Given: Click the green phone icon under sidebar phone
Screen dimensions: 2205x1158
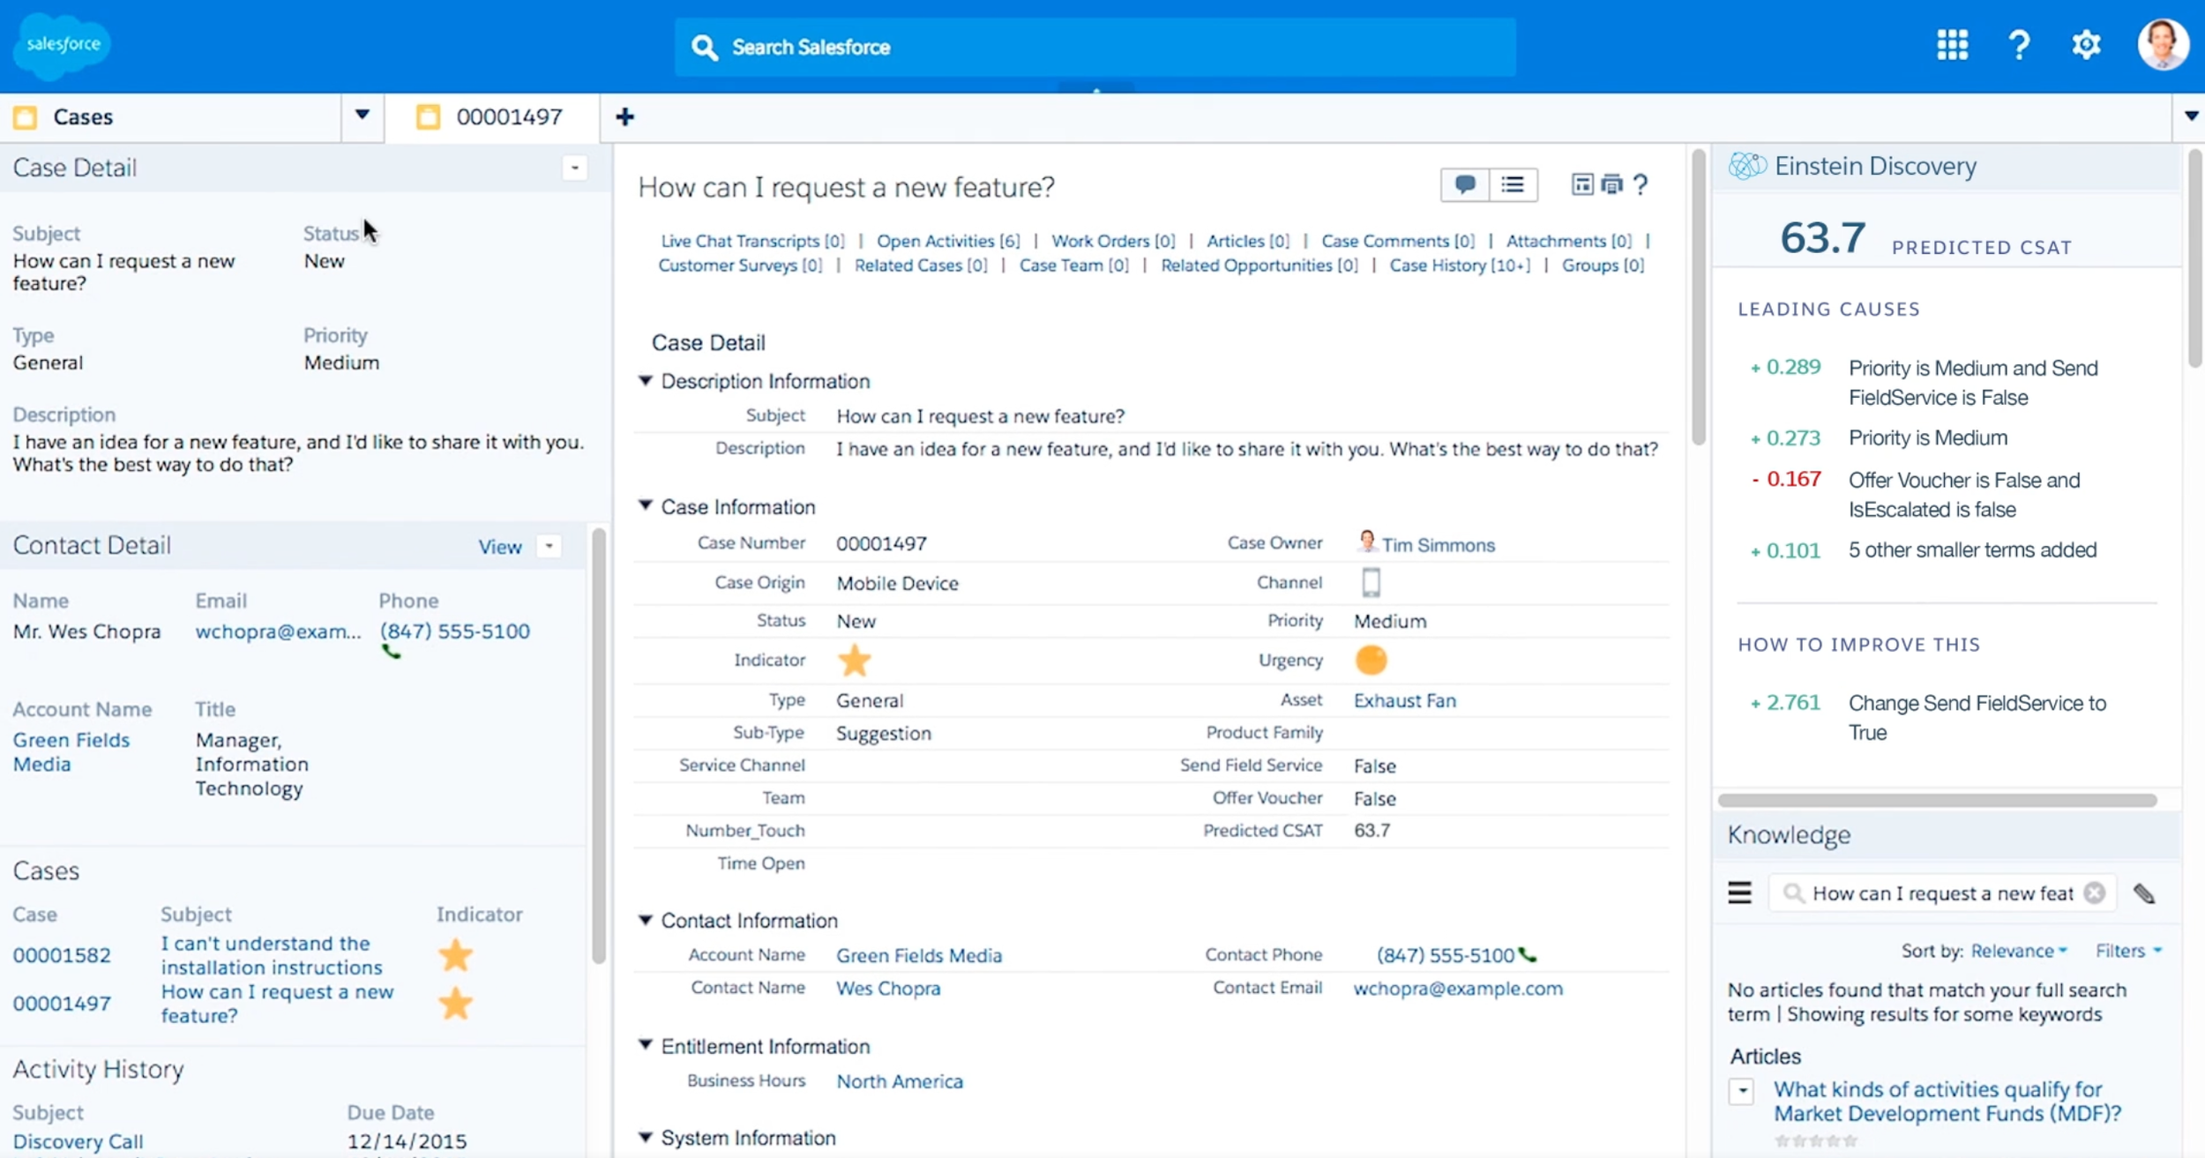Looking at the screenshot, I should [x=391, y=653].
